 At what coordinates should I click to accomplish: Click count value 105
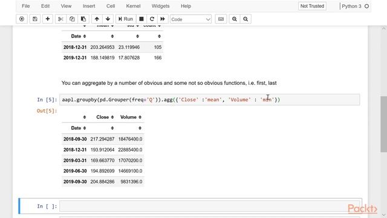(158, 47)
